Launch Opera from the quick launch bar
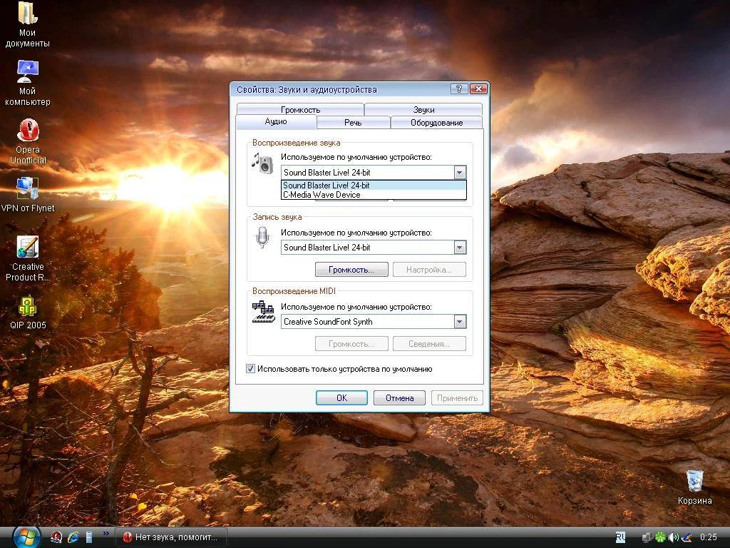730x548 pixels. coord(57,537)
